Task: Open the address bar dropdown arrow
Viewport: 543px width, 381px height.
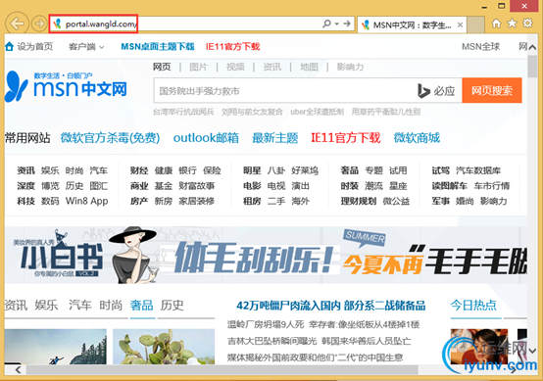Action: [x=336, y=24]
